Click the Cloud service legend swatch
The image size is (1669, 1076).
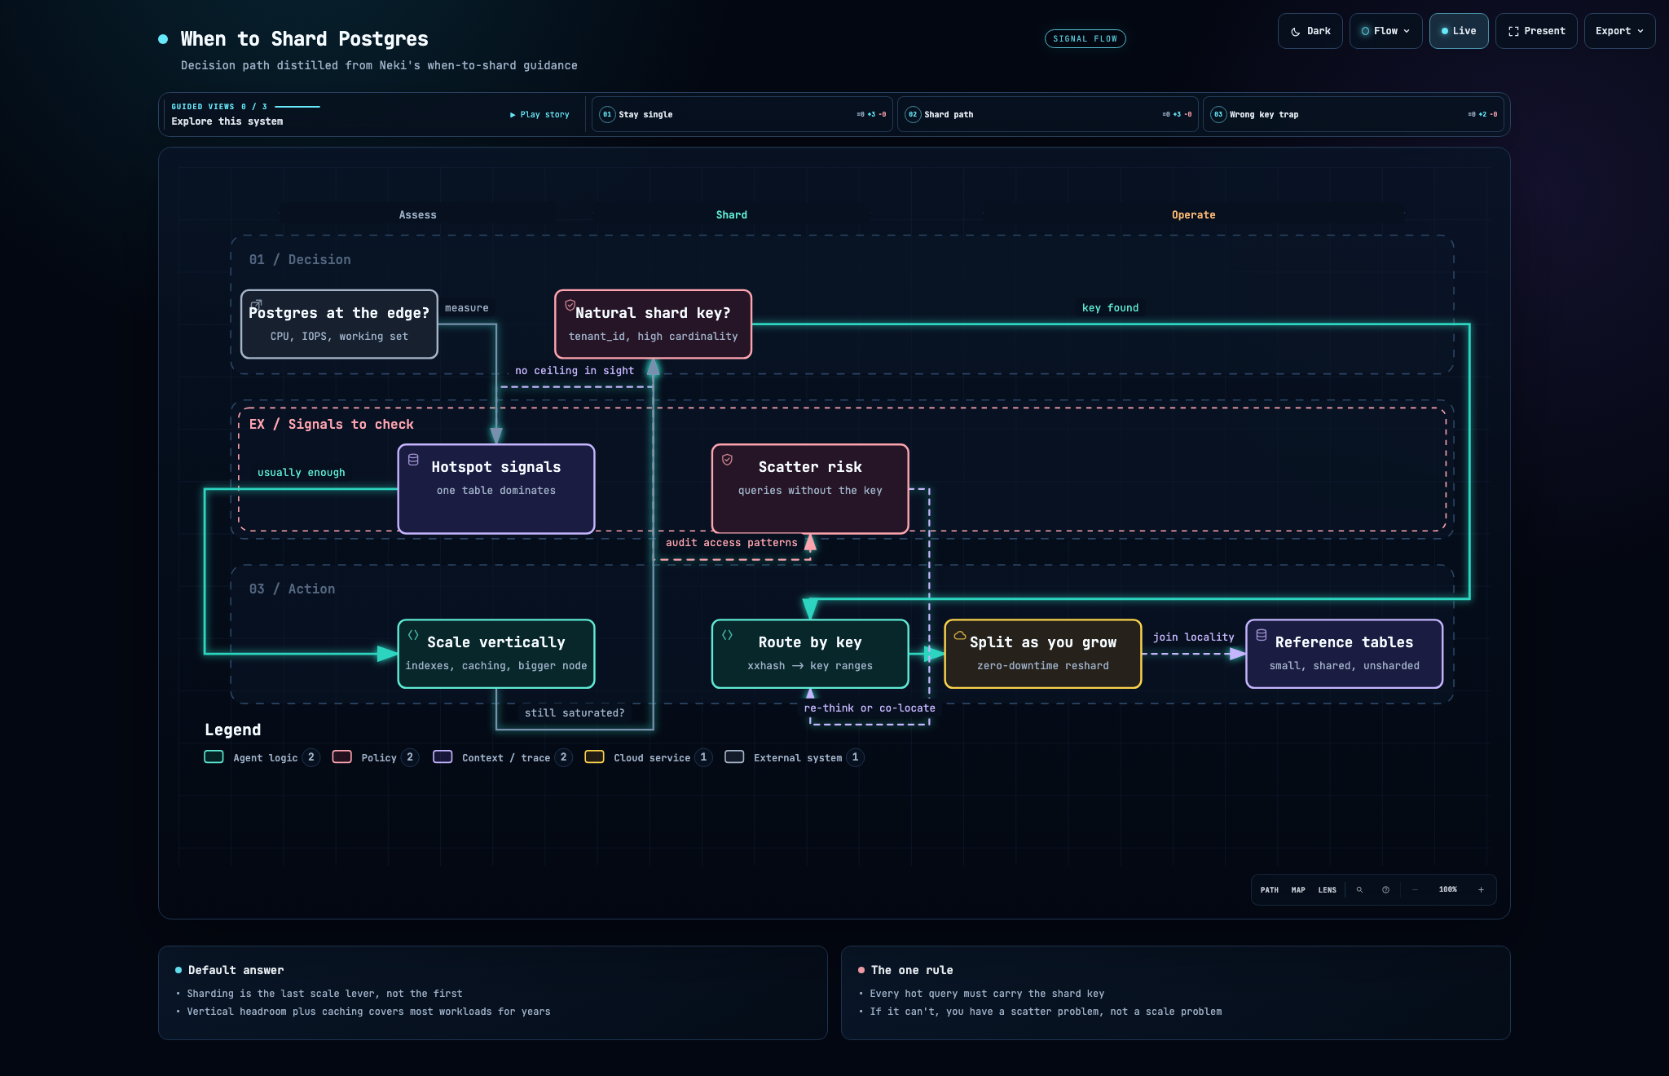(594, 756)
